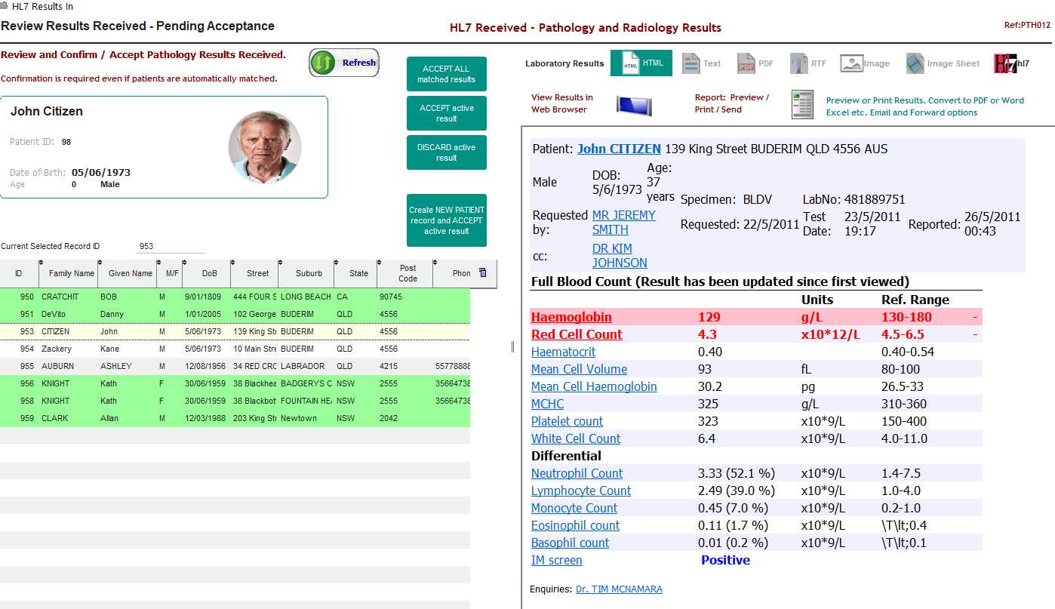Screen dimensions: 1055x609
Task: Open the Platelet count link
Action: coord(567,421)
